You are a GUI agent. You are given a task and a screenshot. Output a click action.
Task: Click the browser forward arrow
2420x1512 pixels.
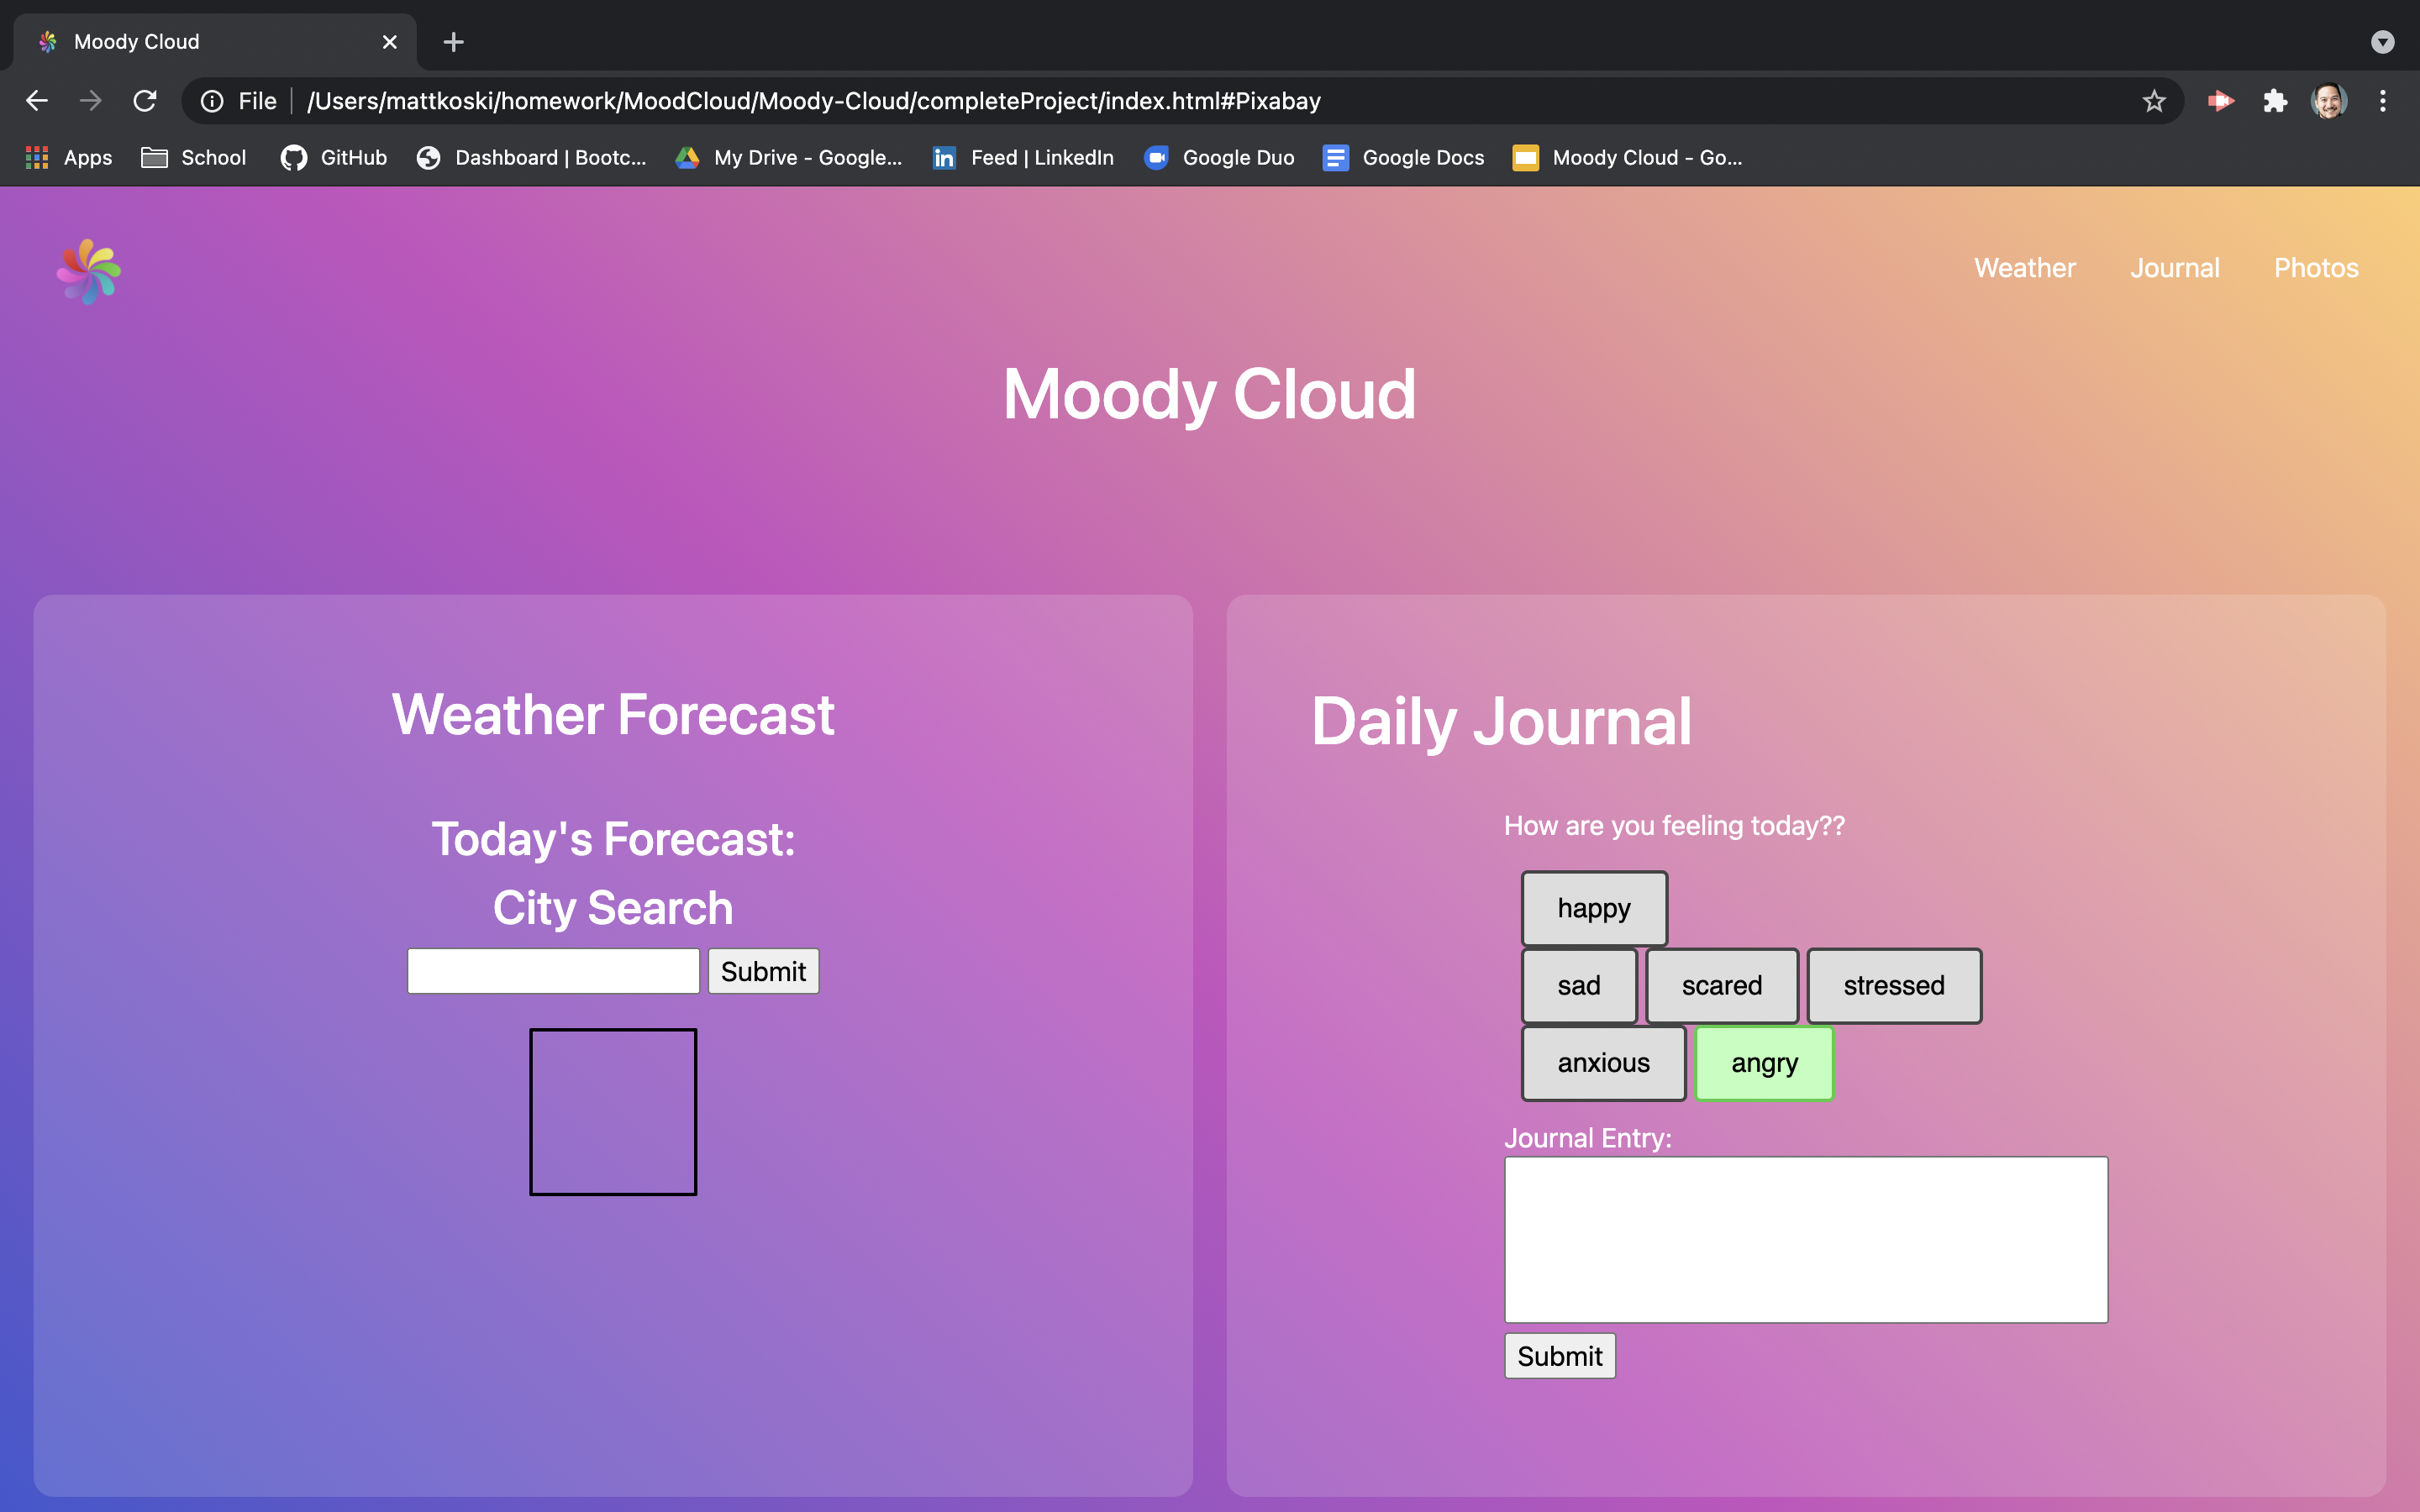click(x=91, y=101)
